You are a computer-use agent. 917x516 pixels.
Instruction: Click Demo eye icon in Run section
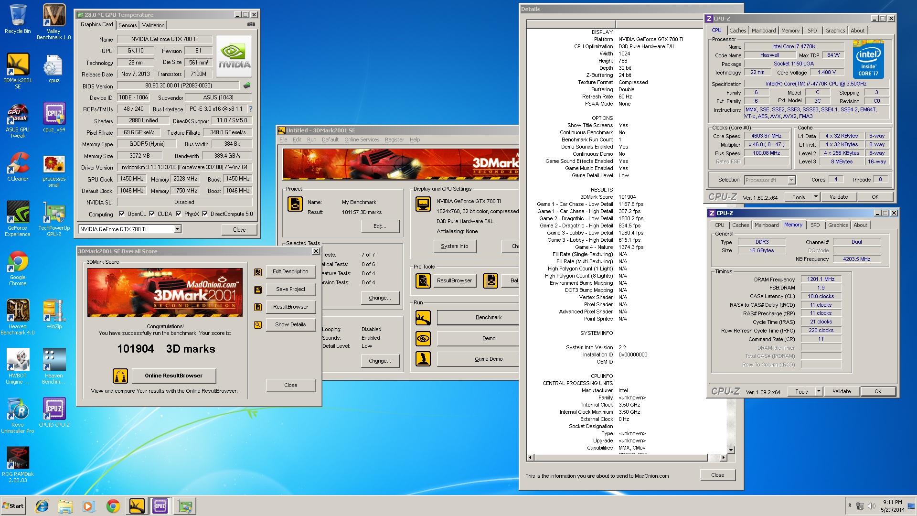pos(423,339)
